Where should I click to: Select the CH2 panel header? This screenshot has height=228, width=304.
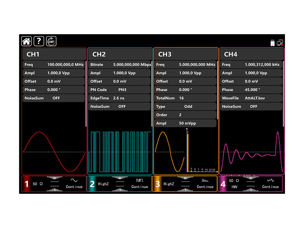click(x=120, y=54)
